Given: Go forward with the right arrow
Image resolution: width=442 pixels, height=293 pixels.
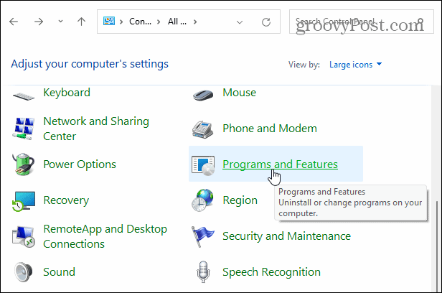Looking at the screenshot, I should [39, 22].
